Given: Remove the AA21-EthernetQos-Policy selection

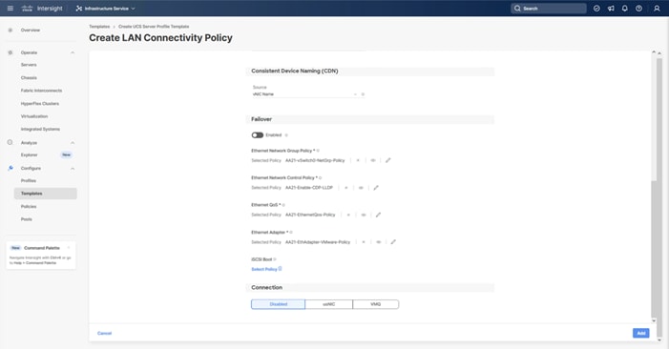Looking at the screenshot, I should point(348,215).
